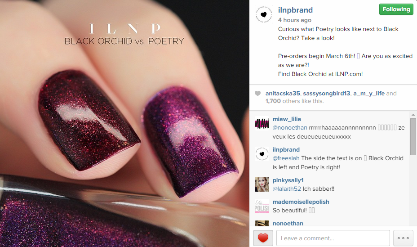
Task: Open anitacska35's profile link
Action: (x=283, y=94)
